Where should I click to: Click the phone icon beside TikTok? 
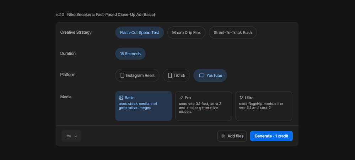pyautogui.click(x=170, y=76)
